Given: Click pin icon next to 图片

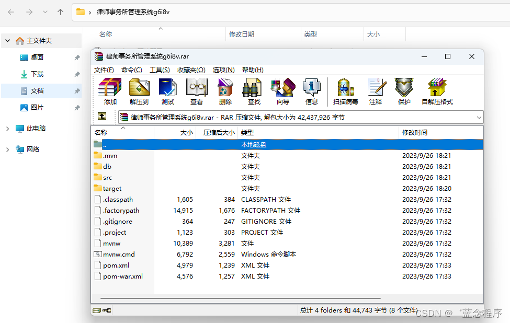Looking at the screenshot, I should 77,108.
